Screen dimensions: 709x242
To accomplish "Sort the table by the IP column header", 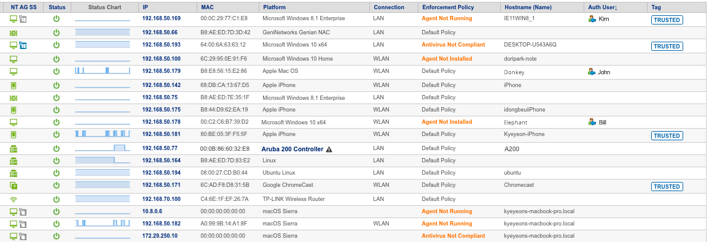I will (145, 7).
